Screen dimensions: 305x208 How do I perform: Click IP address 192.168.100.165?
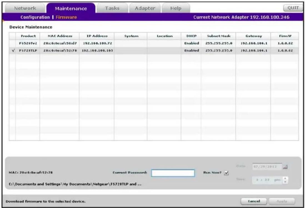click(x=97, y=51)
